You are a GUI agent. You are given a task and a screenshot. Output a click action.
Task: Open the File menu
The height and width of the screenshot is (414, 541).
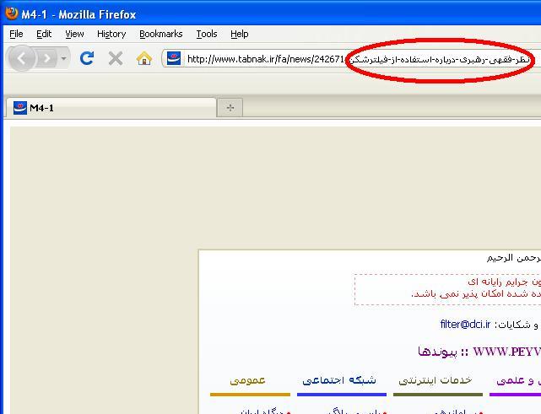16,34
